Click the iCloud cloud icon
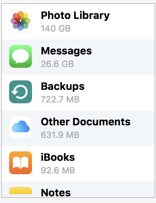 click(21, 127)
